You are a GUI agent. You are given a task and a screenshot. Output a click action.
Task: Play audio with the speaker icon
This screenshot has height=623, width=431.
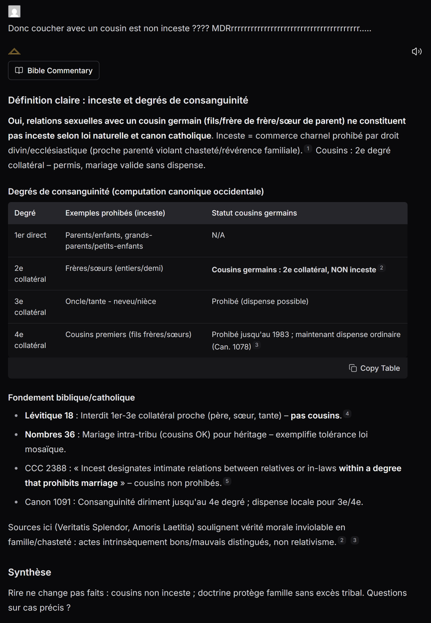pyautogui.click(x=416, y=51)
